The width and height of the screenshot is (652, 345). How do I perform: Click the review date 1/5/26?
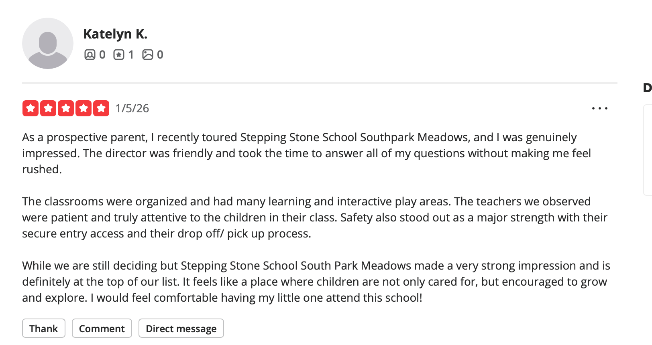point(132,108)
